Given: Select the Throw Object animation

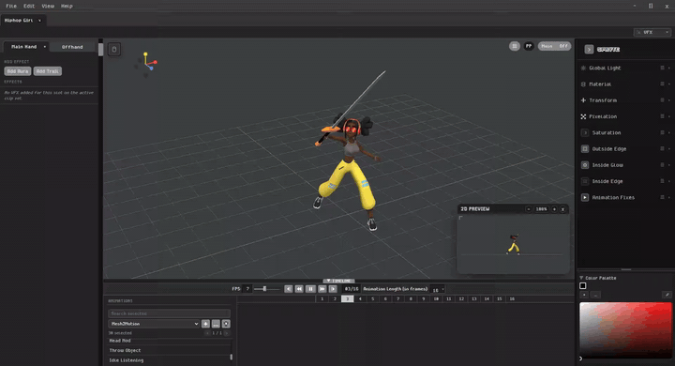Looking at the screenshot, I should point(125,350).
